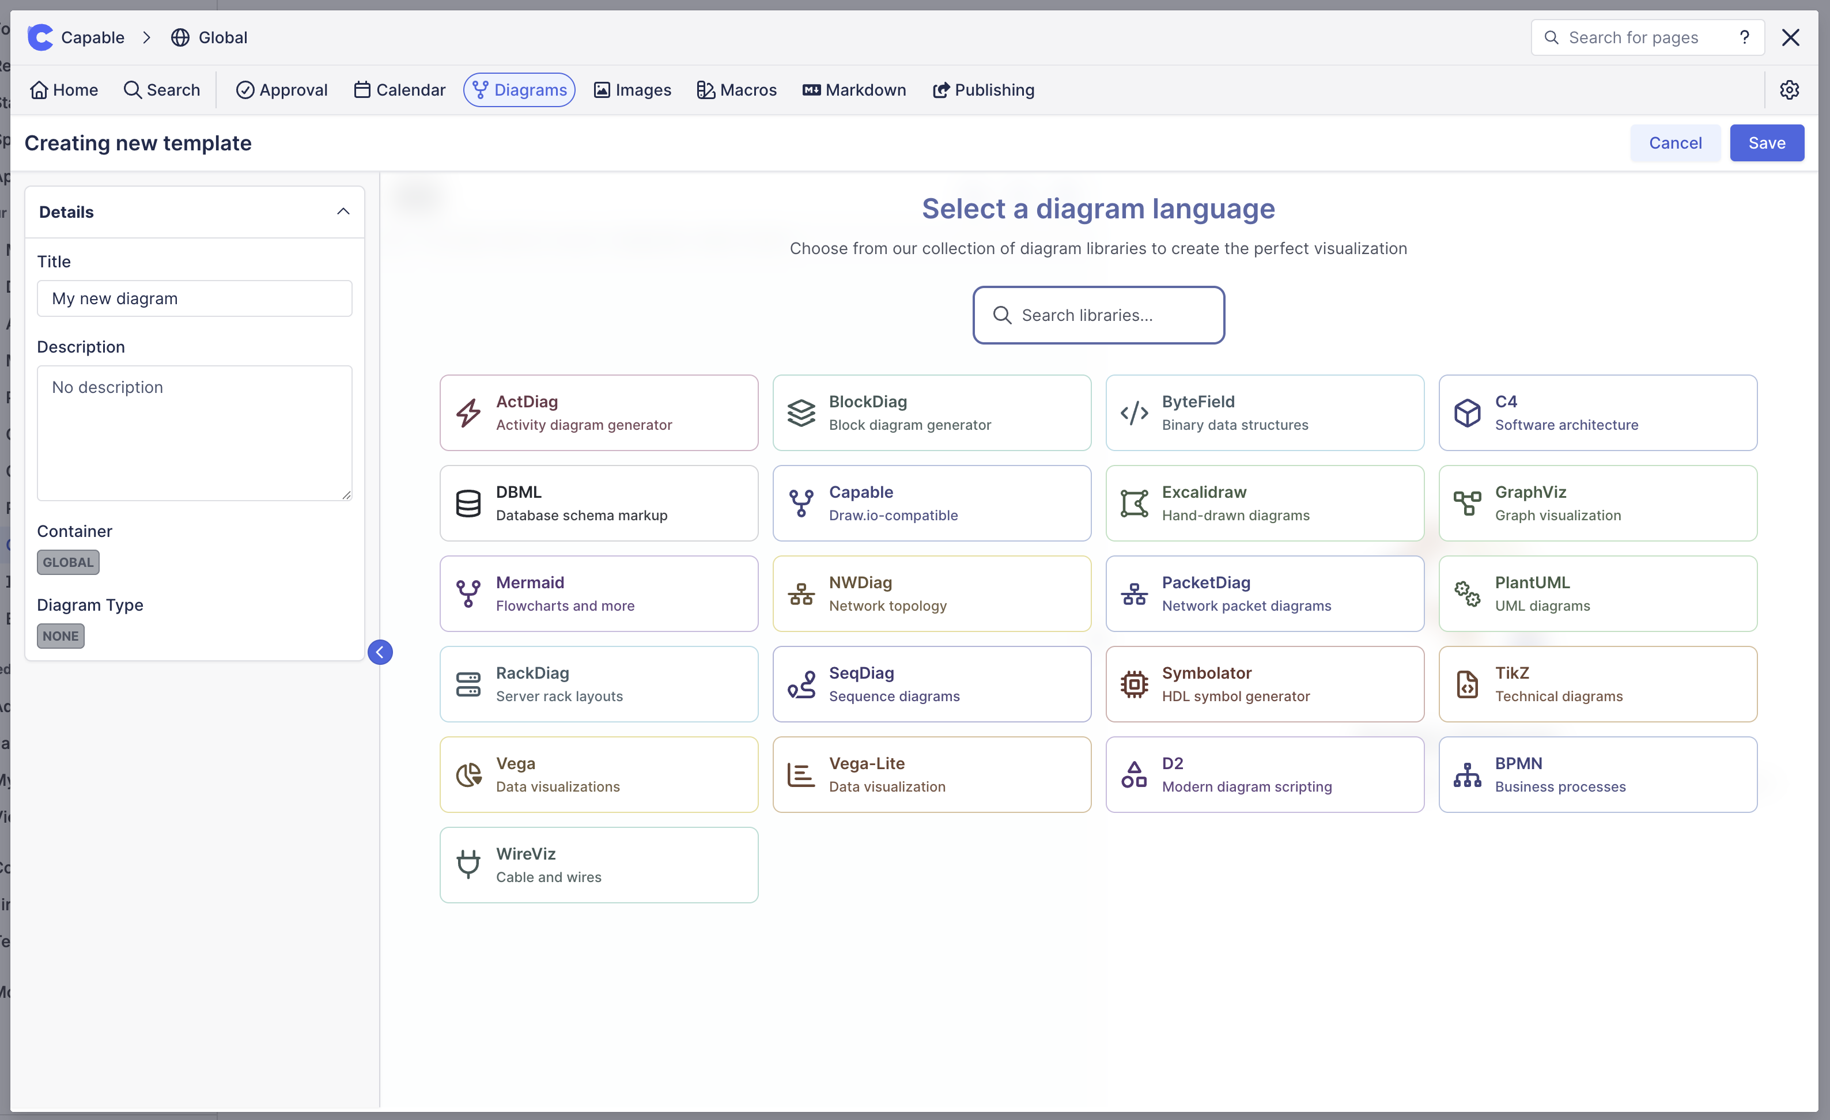Viewport: 1830px width, 1120px height.
Task: Select the DBML database icon
Action: 468,504
